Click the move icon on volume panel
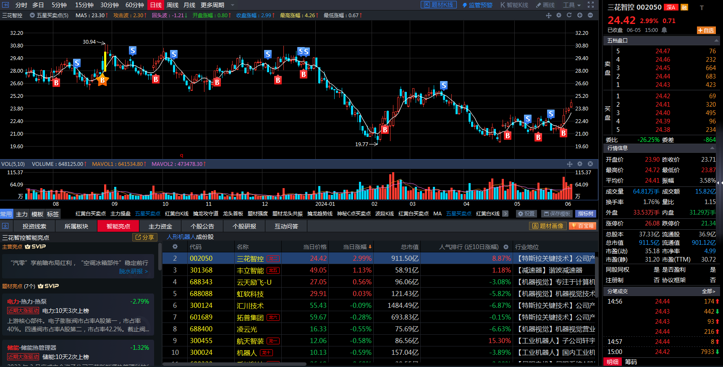723x367 pixels. (x=569, y=164)
